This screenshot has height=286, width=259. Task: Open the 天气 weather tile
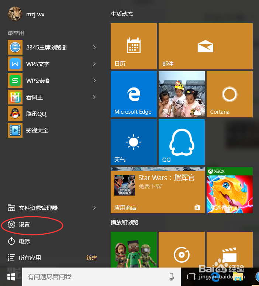point(134,142)
